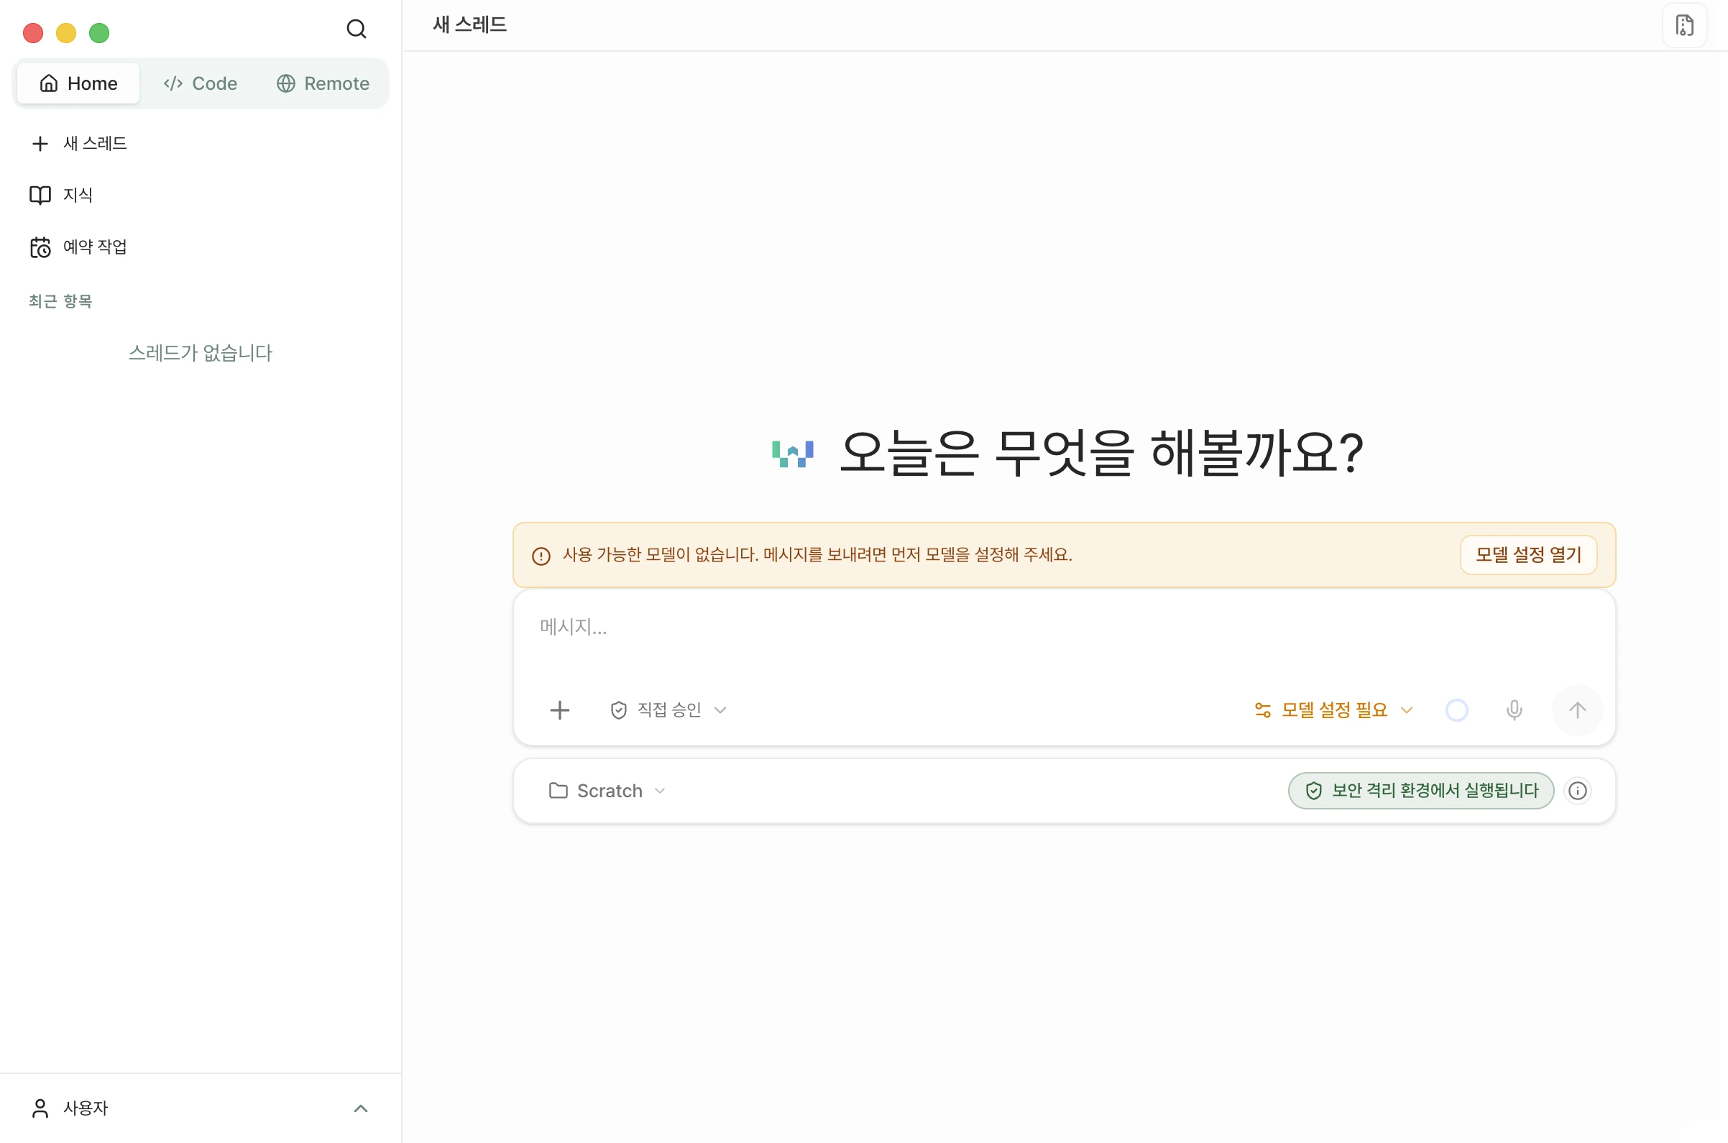
Task: Open the 모델 설정 필요 model dropdown
Action: pyautogui.click(x=1333, y=710)
